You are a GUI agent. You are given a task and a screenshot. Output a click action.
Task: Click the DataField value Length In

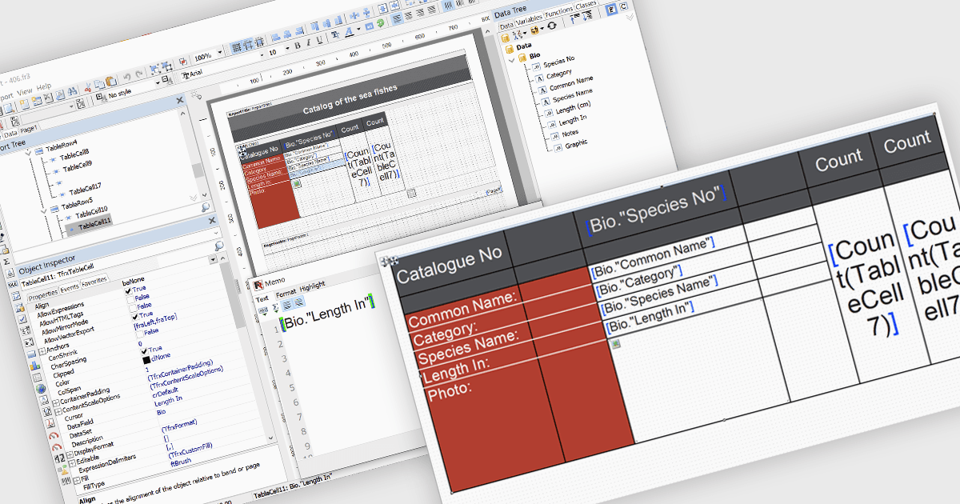coord(168,401)
